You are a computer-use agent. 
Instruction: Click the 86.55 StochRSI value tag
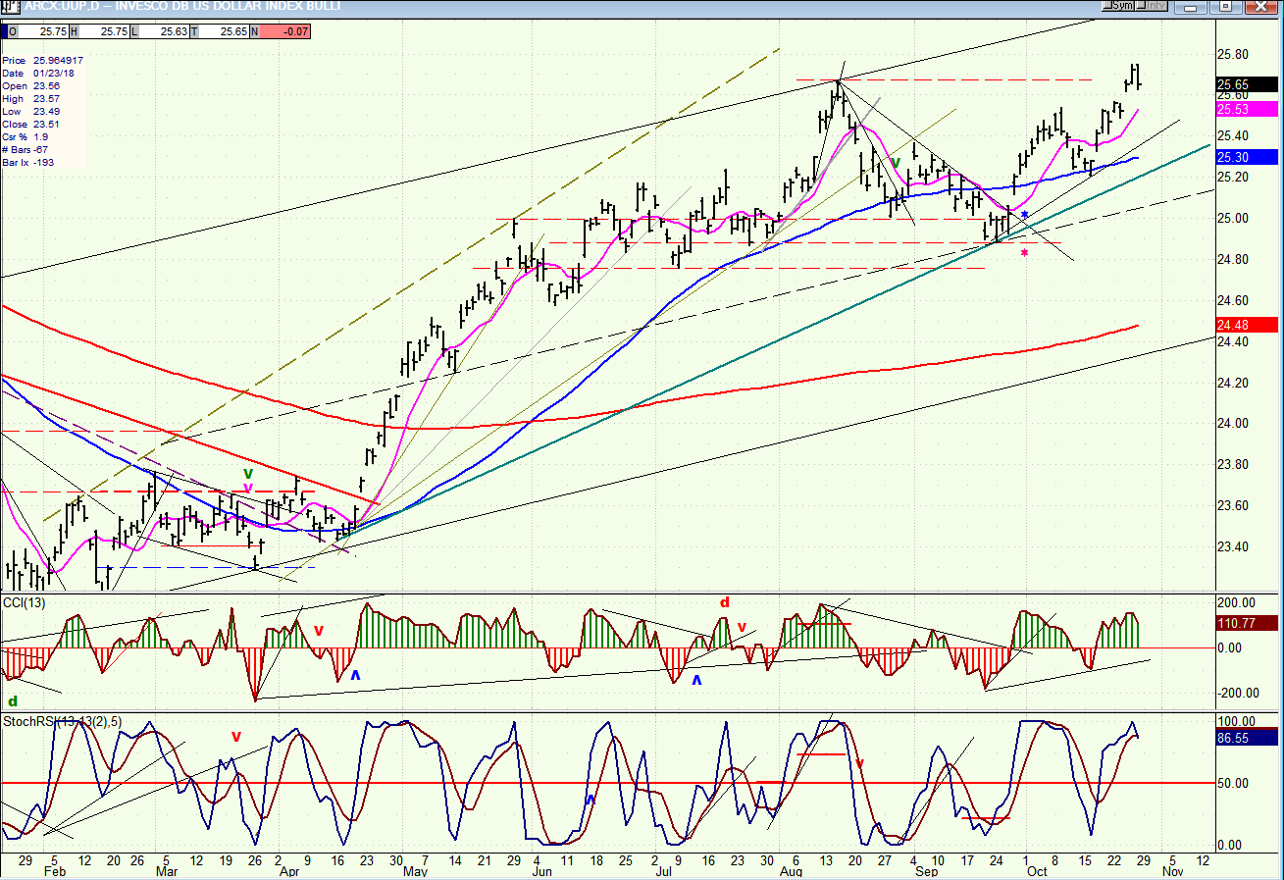tap(1246, 738)
